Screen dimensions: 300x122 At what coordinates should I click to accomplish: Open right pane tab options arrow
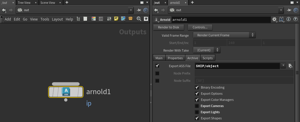[298, 2]
